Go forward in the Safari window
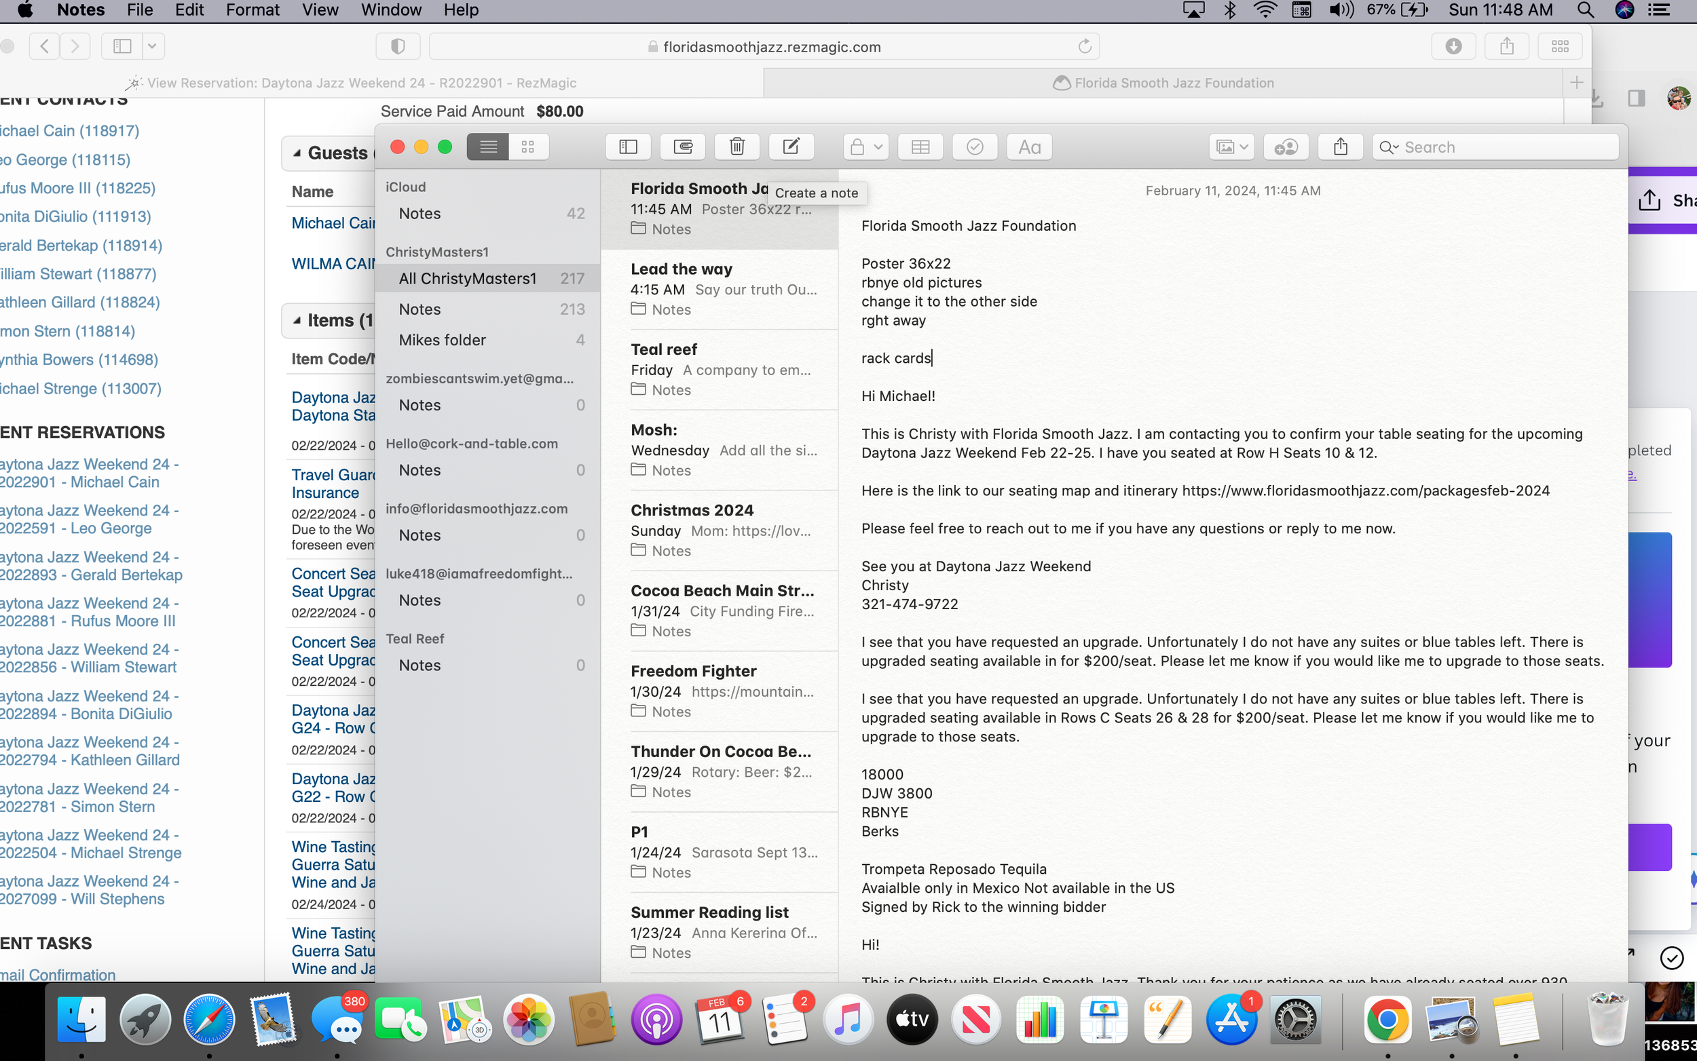 (75, 46)
